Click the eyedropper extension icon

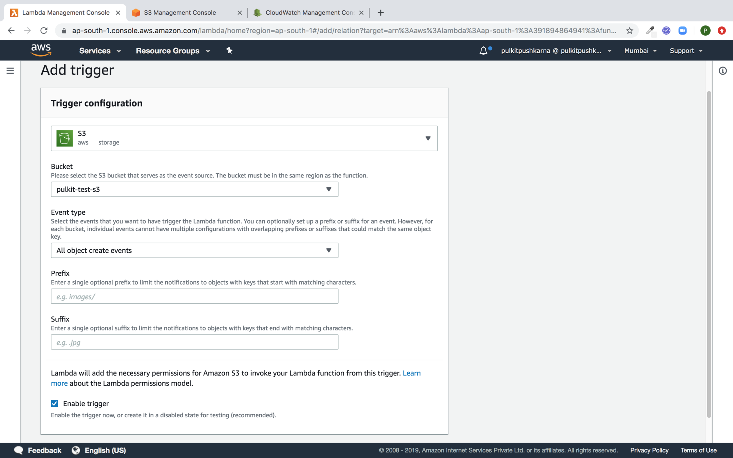click(x=650, y=31)
